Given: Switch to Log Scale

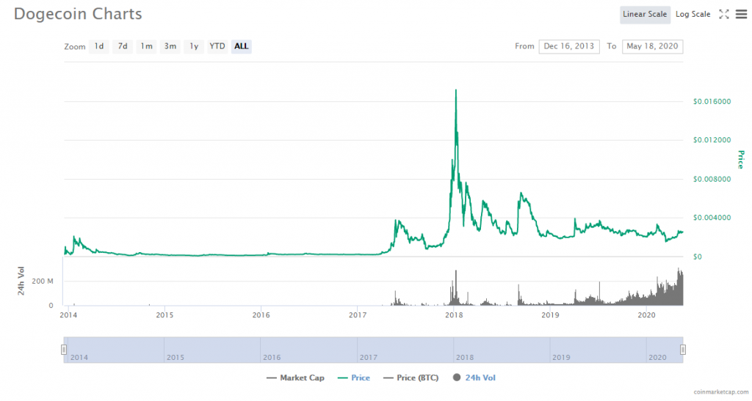Looking at the screenshot, I should coord(693,15).
